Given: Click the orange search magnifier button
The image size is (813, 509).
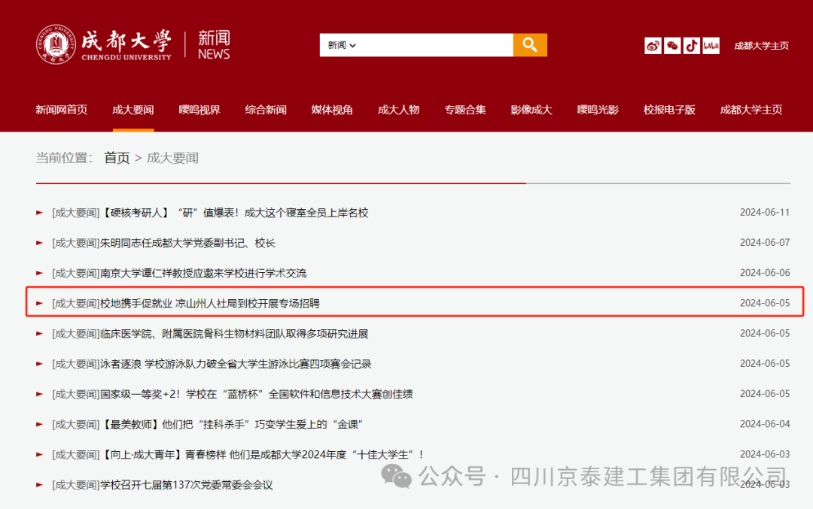Looking at the screenshot, I should (530, 45).
